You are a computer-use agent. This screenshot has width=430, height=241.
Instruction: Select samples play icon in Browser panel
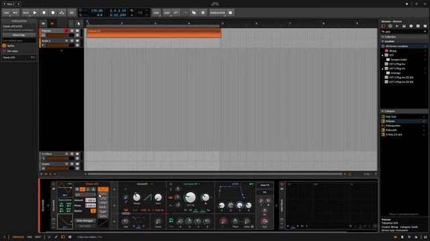click(x=397, y=26)
